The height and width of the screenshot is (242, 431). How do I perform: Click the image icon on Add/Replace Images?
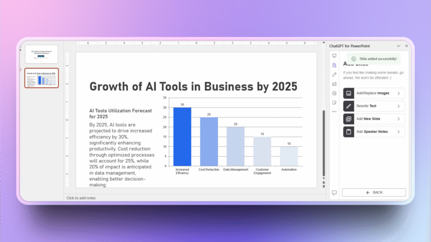pyautogui.click(x=349, y=93)
